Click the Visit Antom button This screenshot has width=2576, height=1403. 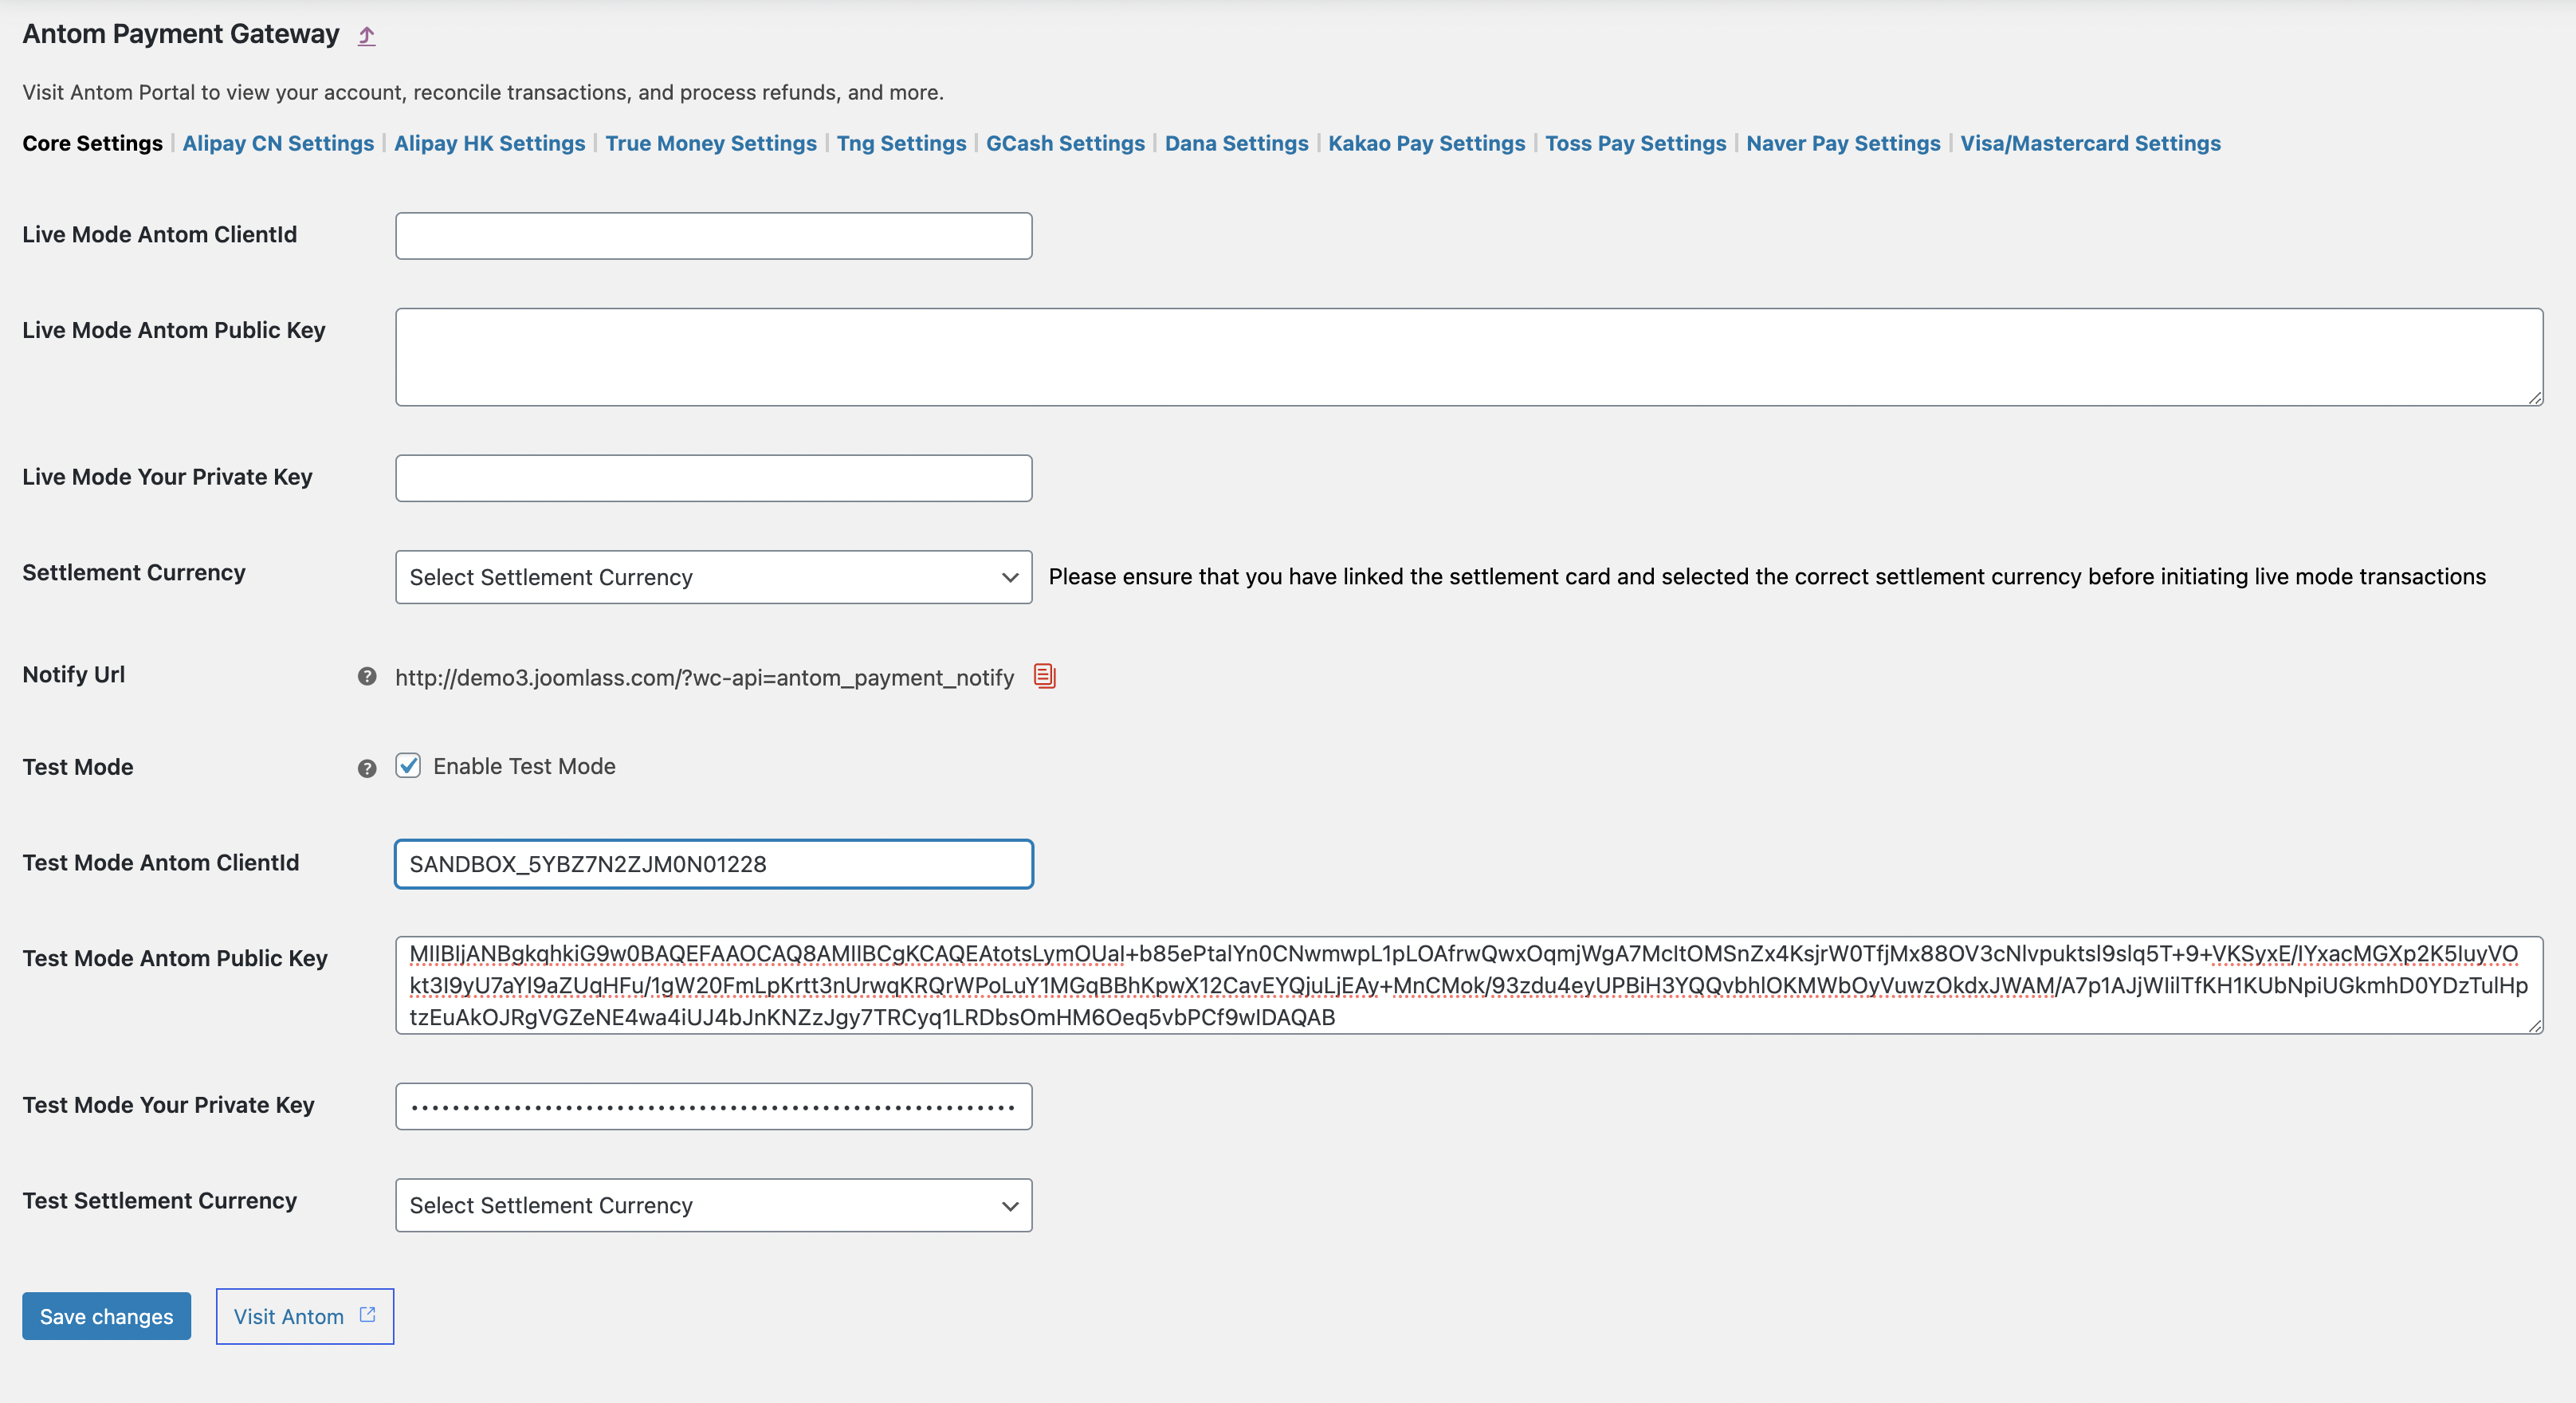click(289, 1316)
